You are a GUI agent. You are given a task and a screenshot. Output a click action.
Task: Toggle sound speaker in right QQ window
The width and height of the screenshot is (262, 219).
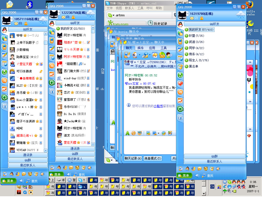pyautogui.click(x=197, y=176)
